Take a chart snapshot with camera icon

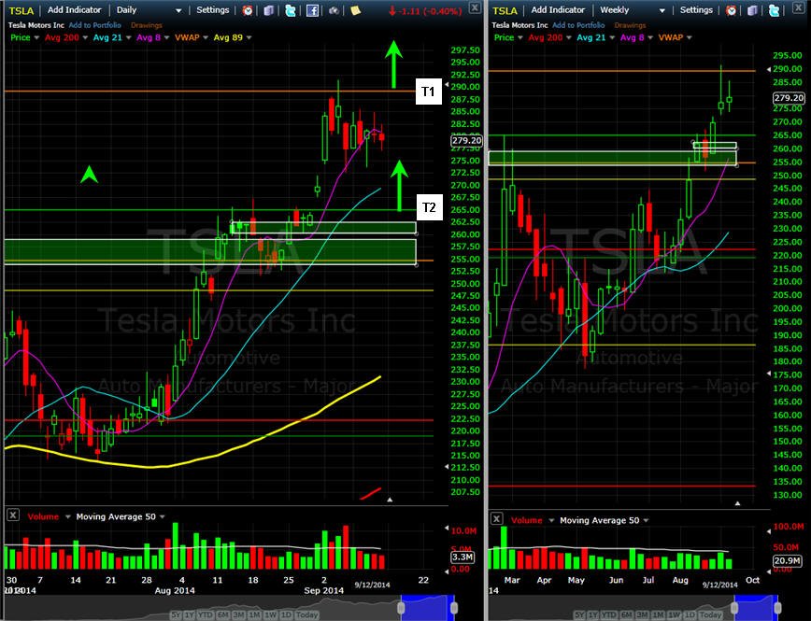334,10
